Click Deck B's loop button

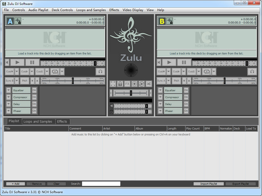pyautogui.click(x=206, y=71)
